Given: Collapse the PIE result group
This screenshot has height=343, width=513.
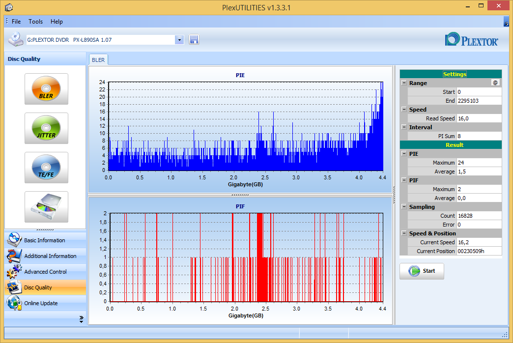Looking at the screenshot, I should pyautogui.click(x=404, y=153).
